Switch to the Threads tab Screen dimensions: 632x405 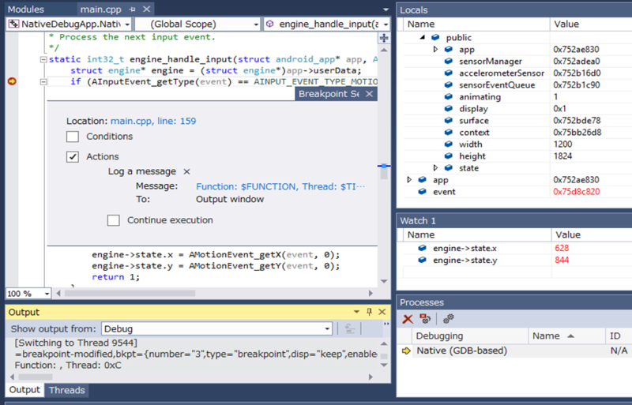click(x=67, y=390)
